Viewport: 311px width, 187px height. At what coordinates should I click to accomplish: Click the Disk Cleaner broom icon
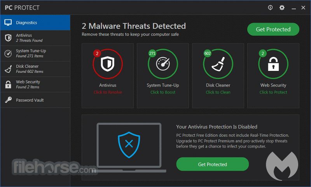click(x=218, y=64)
